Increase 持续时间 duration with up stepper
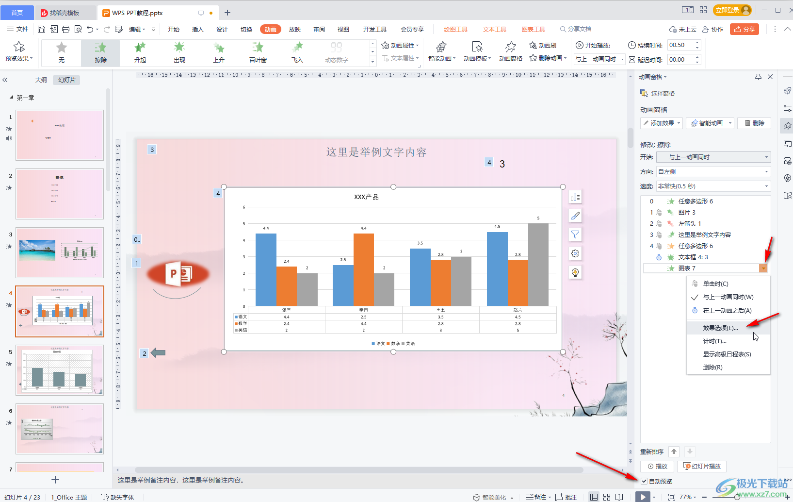 point(697,43)
